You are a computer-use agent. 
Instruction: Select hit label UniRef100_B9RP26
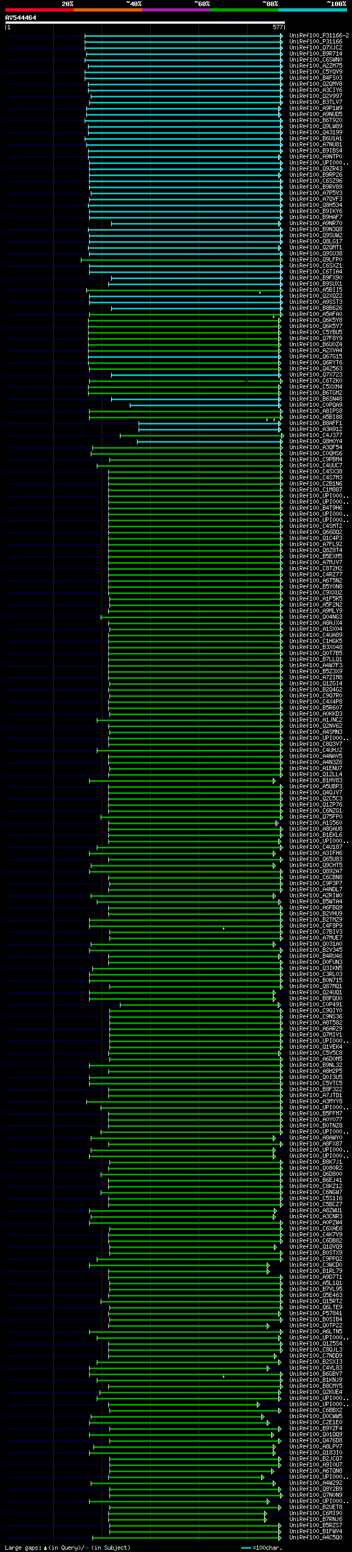point(315,175)
